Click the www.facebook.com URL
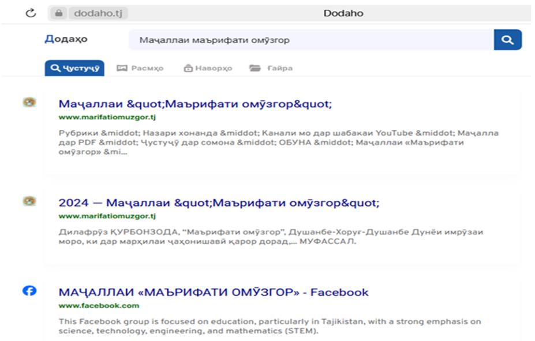Image resolution: width=535 pixels, height=341 pixels. click(x=99, y=306)
